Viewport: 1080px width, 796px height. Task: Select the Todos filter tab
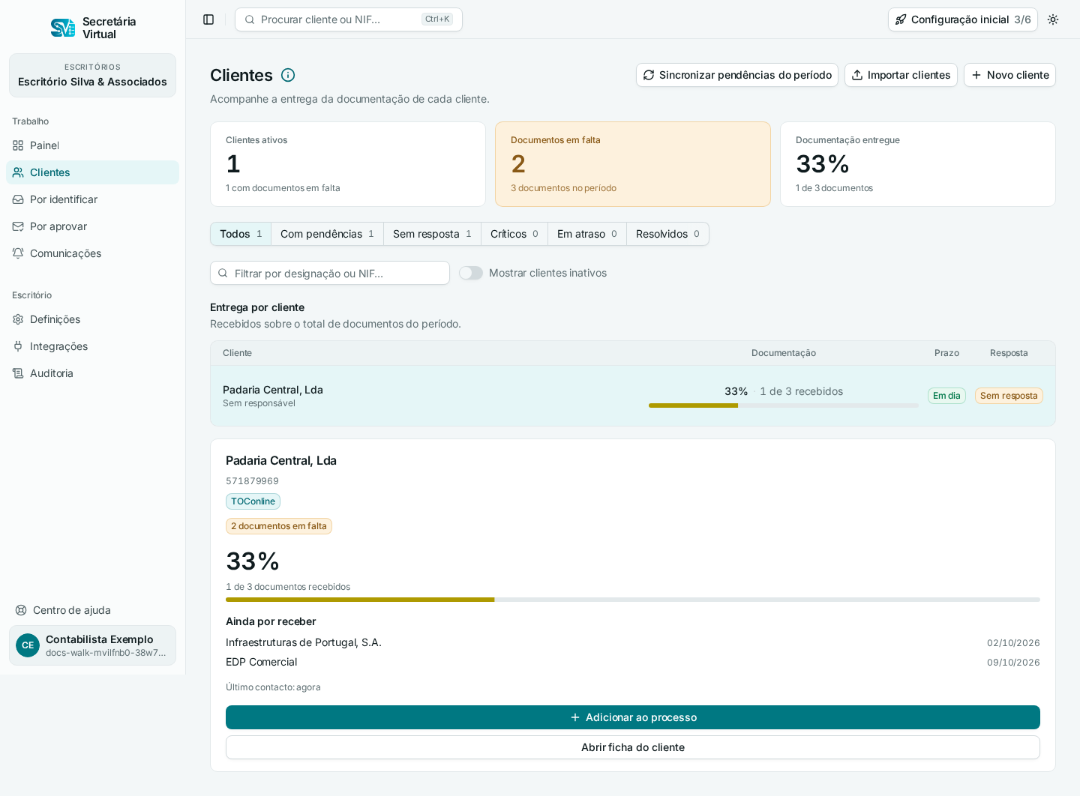point(241,234)
